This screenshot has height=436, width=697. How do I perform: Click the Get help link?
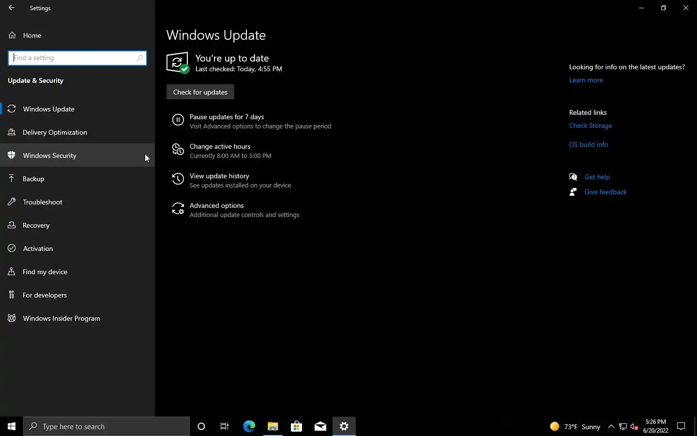[597, 177]
